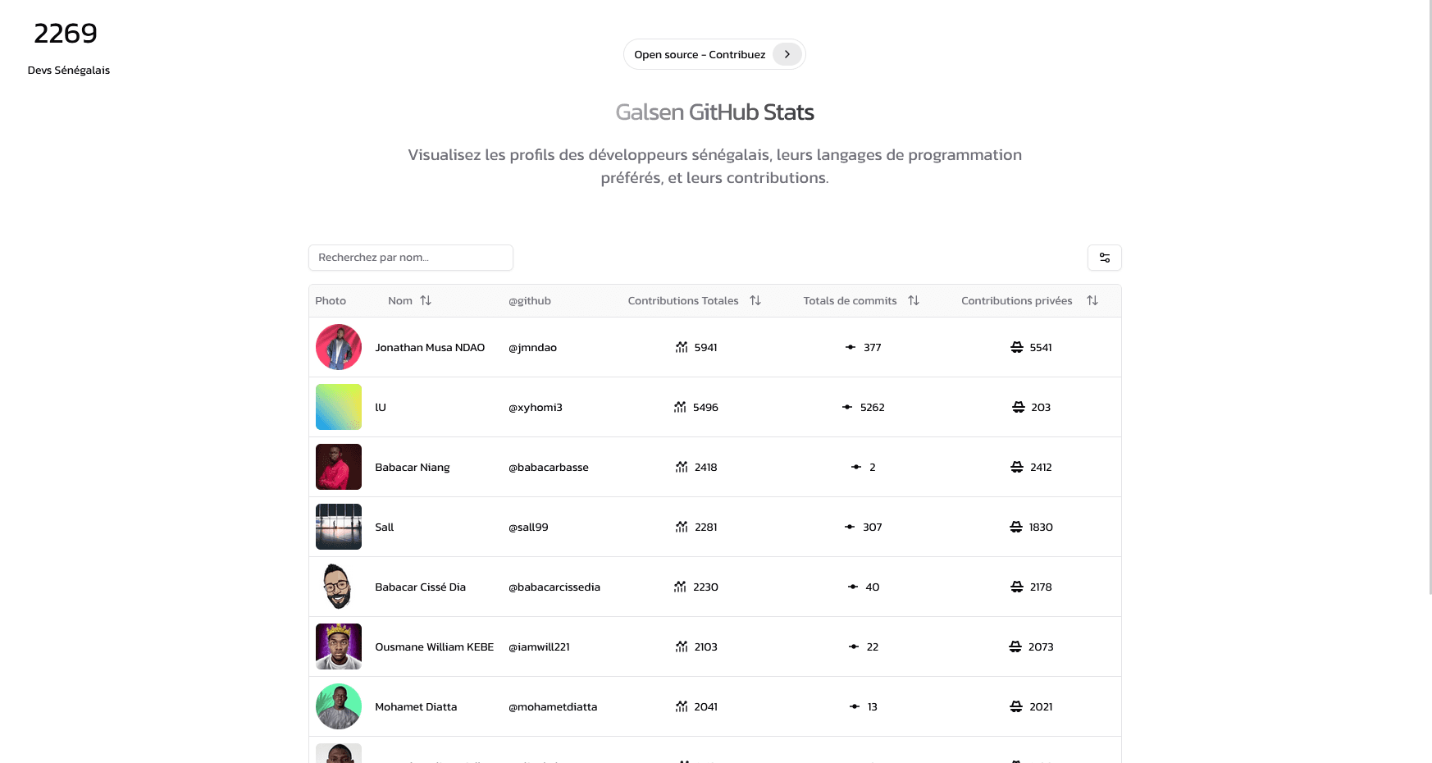The image size is (1432, 763).
Task: Click commit icon beside 13
Action: click(855, 707)
